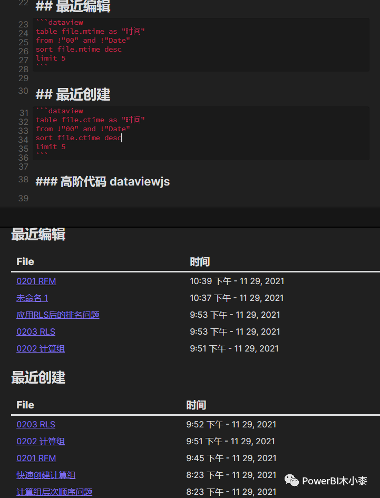380x498 pixels.
Task: Click the File column header in 最近编辑 table
Action: pos(25,262)
